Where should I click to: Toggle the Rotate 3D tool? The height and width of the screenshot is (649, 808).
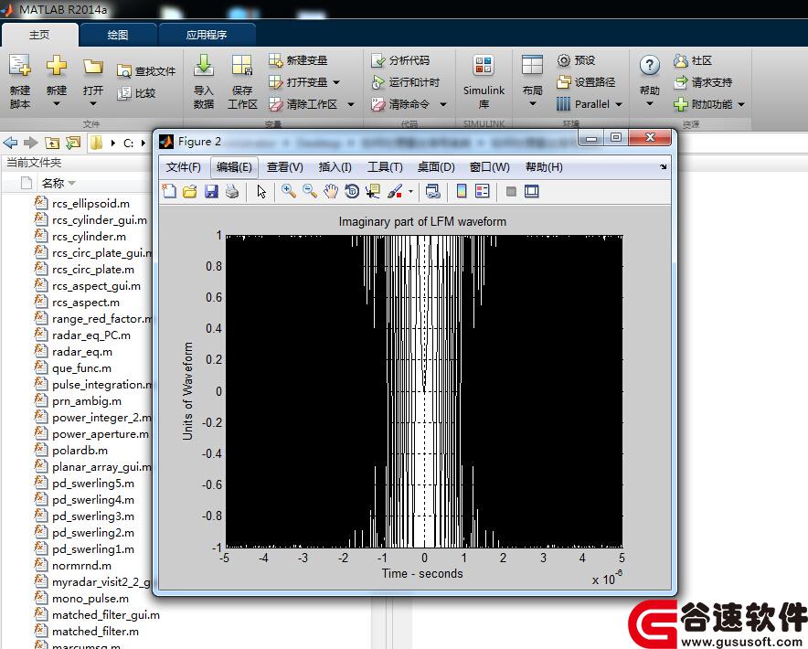352,192
